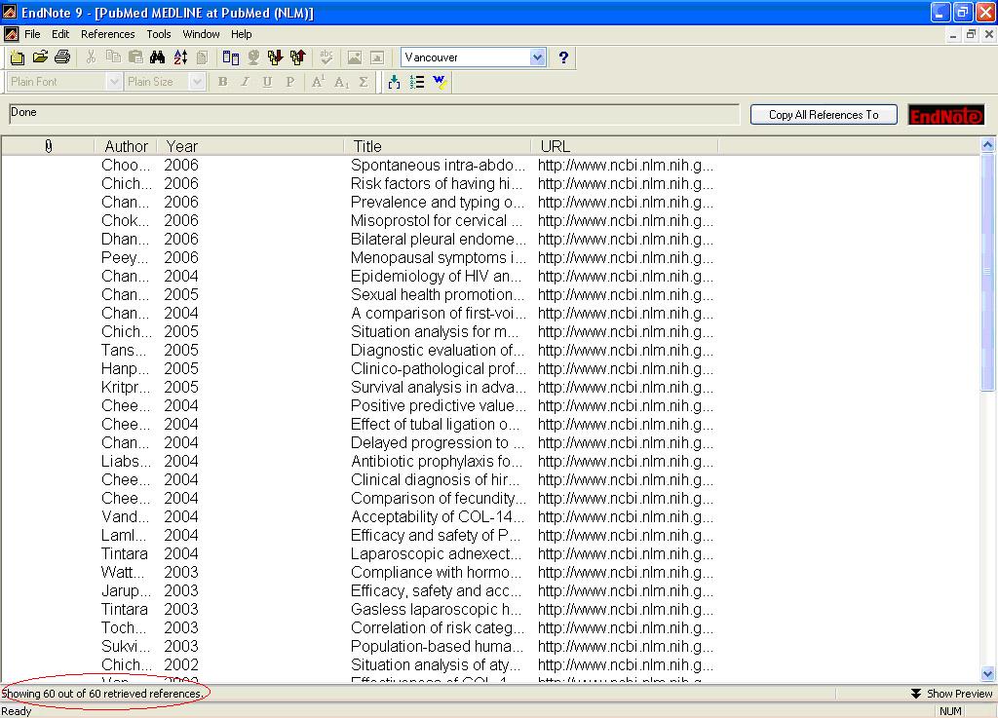
Task: Open the Window menu
Action: point(201,34)
